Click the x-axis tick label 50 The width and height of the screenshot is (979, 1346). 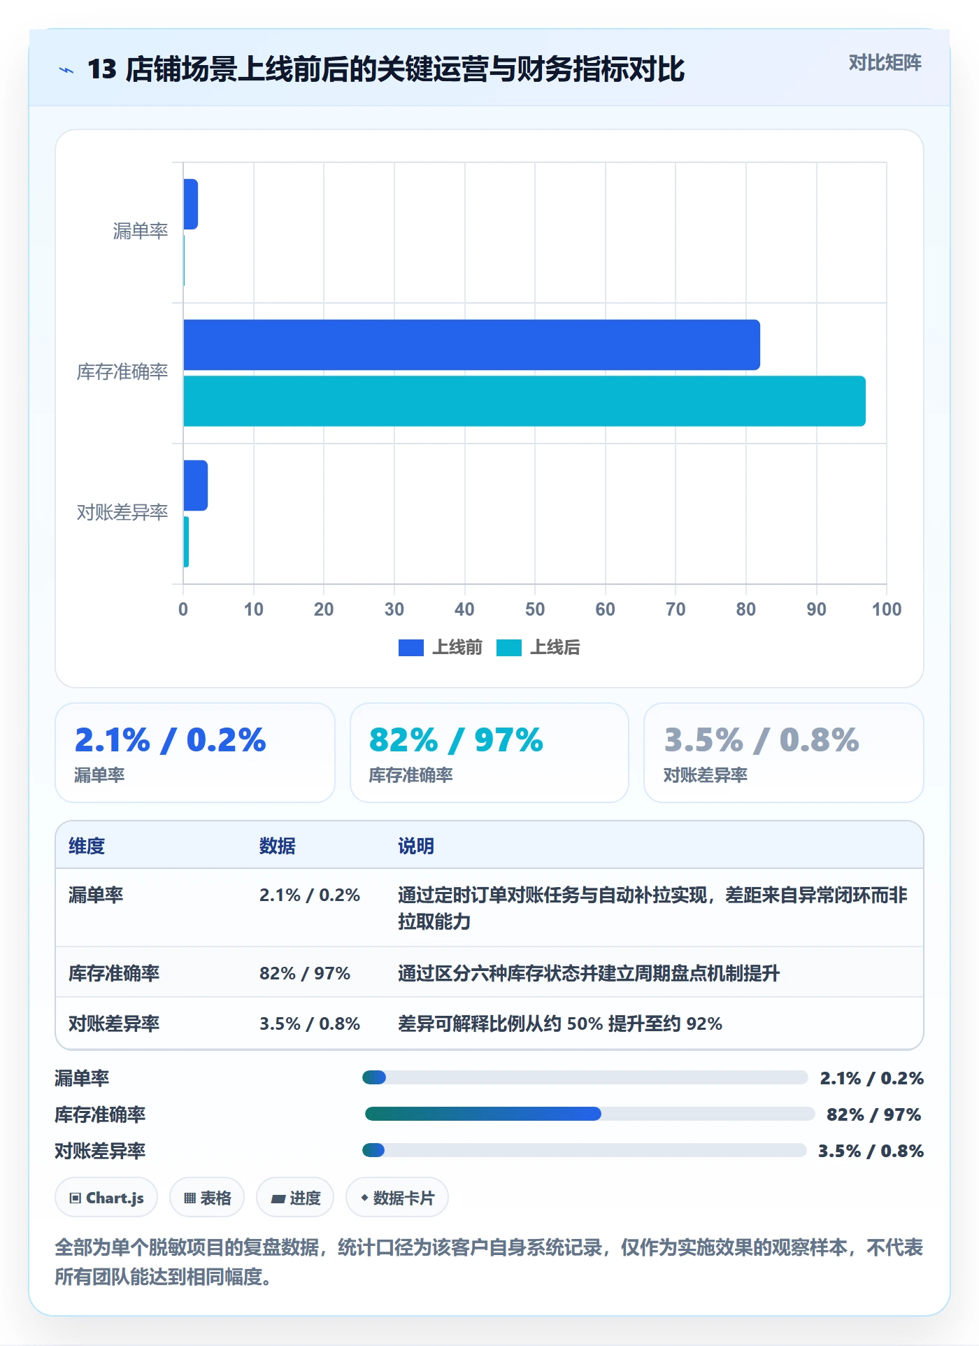point(535,609)
